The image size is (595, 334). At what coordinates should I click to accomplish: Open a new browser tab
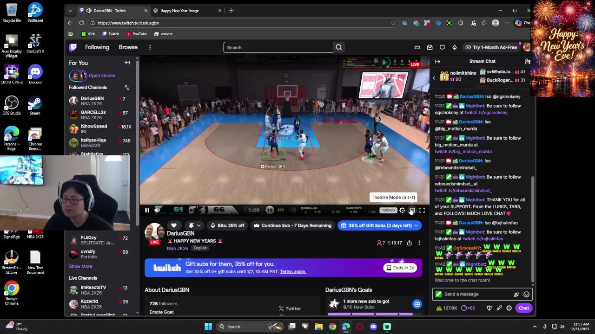click(231, 11)
